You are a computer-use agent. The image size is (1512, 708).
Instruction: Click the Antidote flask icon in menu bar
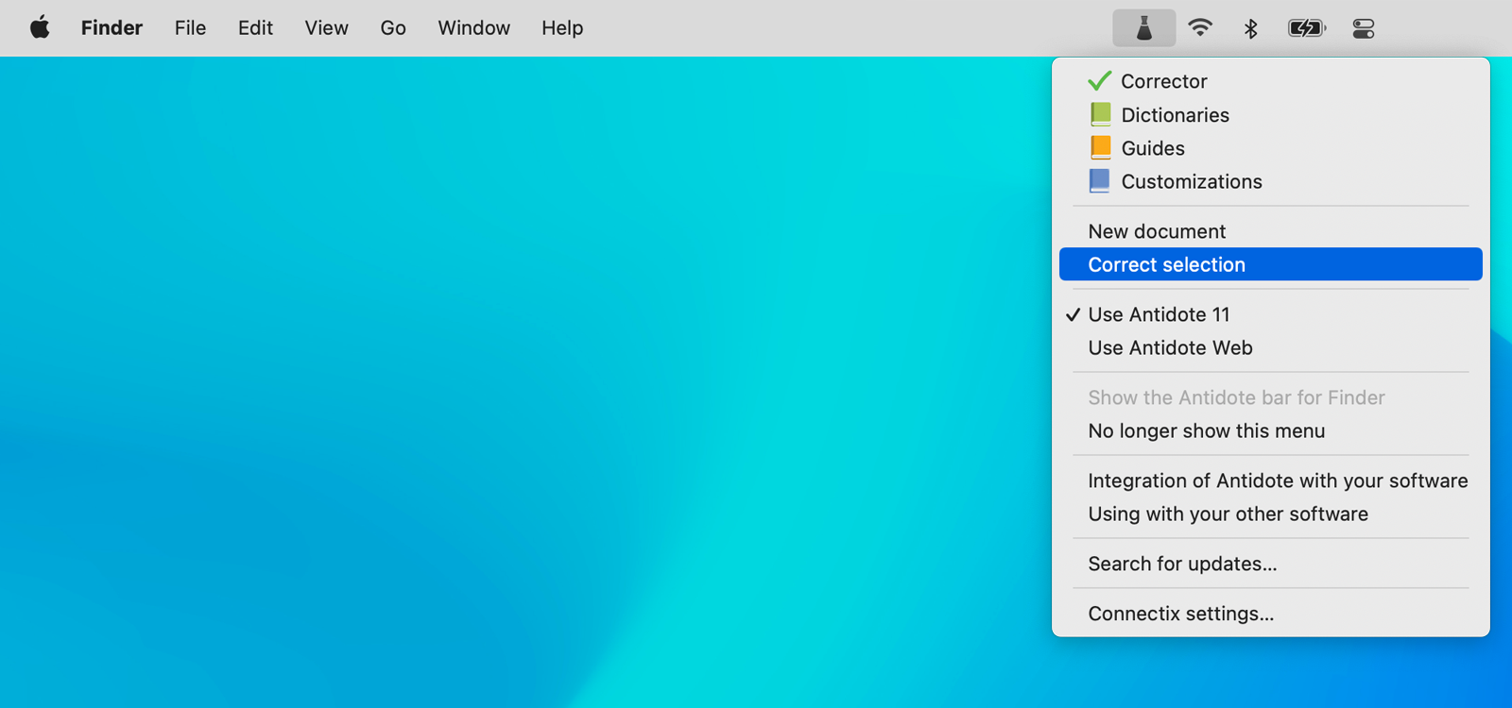1143,28
